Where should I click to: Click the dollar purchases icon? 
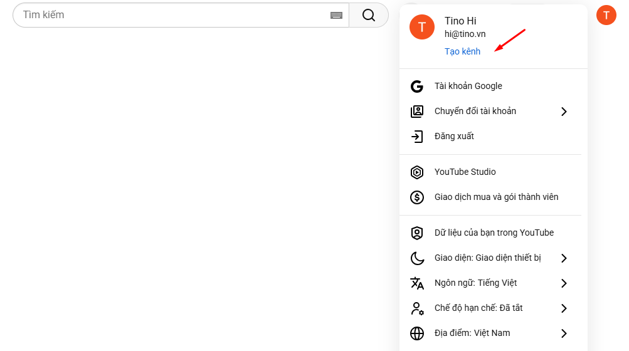(x=417, y=197)
